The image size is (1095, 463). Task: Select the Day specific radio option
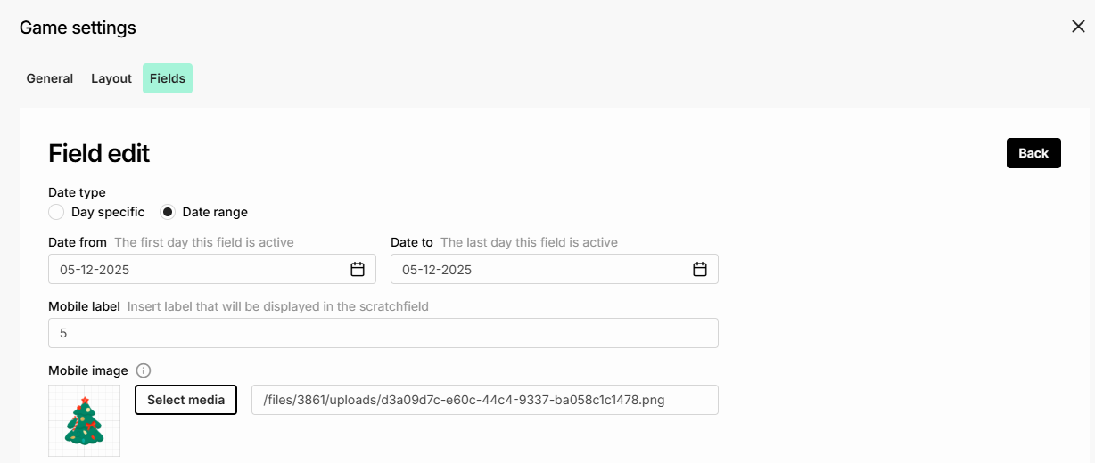click(56, 212)
